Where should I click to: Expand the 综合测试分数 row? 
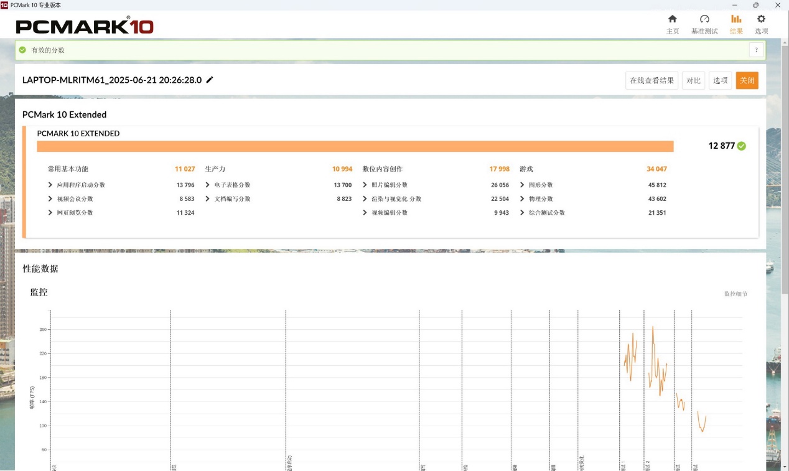[523, 213]
